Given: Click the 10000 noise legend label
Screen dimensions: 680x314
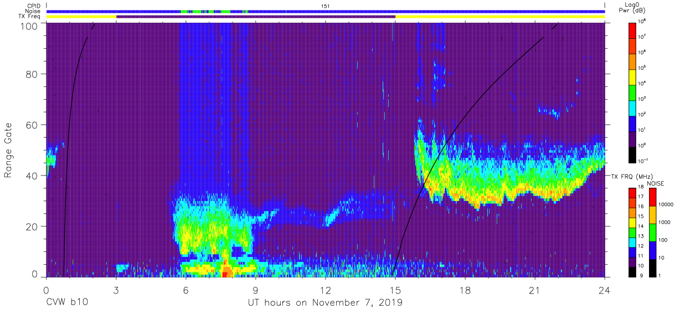Looking at the screenshot, I should point(666,204).
